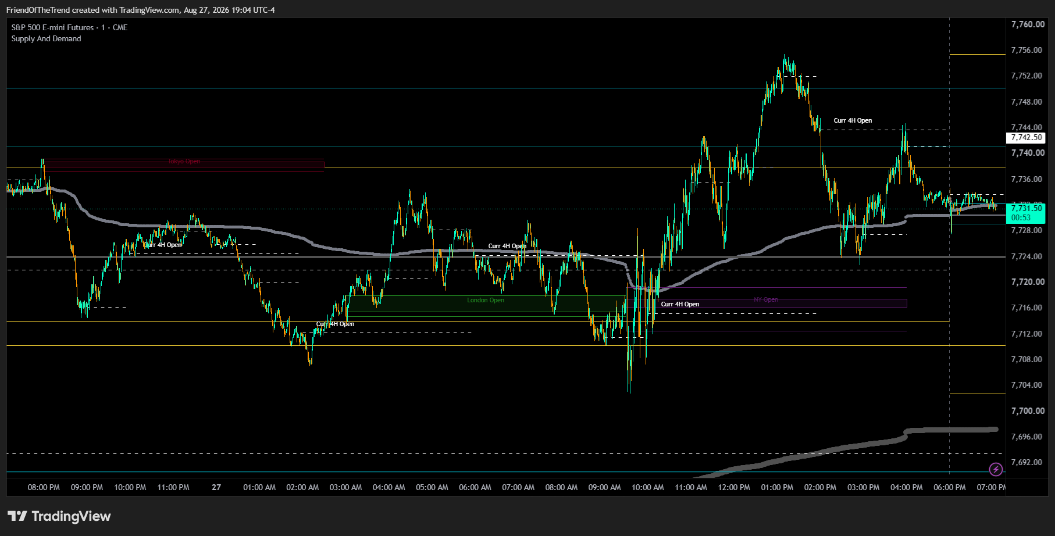Click the 12:00 PM time axis label
Viewport: 1055px width, 536px height.
734,487
